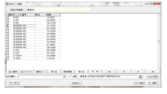This screenshot has width=167, height=94.
Task: Click the 保存先 path input field
Action: pyautogui.click(x=113, y=77)
